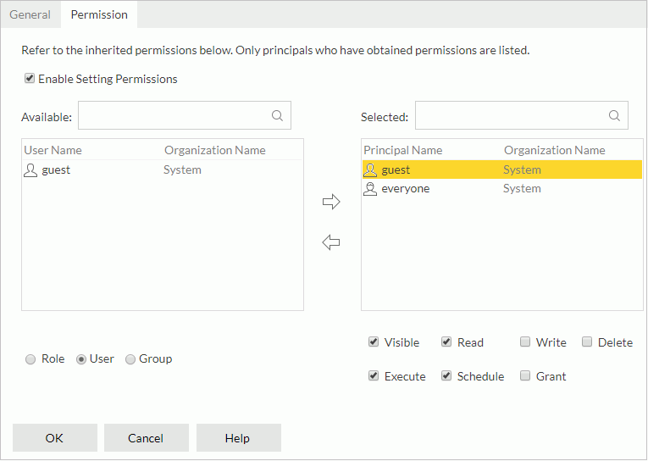Focus the Available search field
The image size is (648, 461).
tap(185, 115)
